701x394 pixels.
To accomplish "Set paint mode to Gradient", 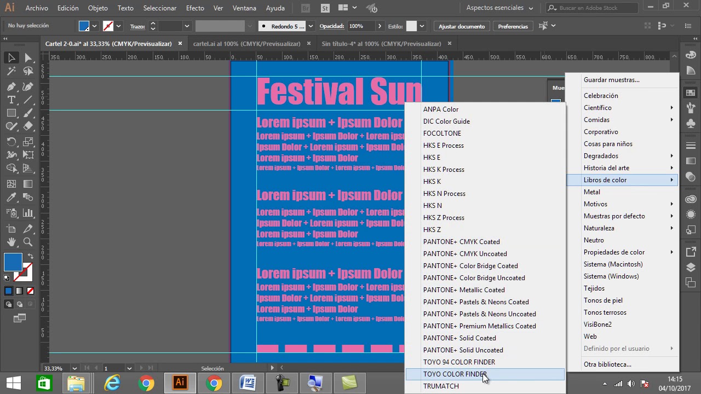I will coord(19,291).
